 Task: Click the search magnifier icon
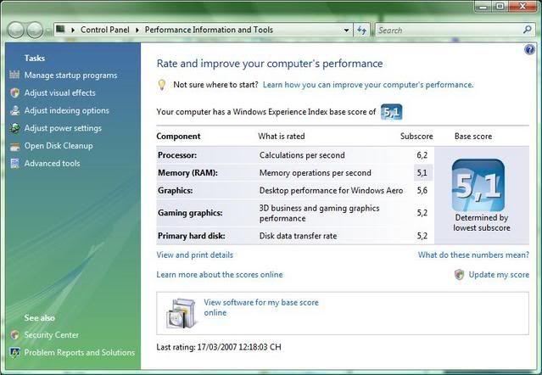[527, 30]
